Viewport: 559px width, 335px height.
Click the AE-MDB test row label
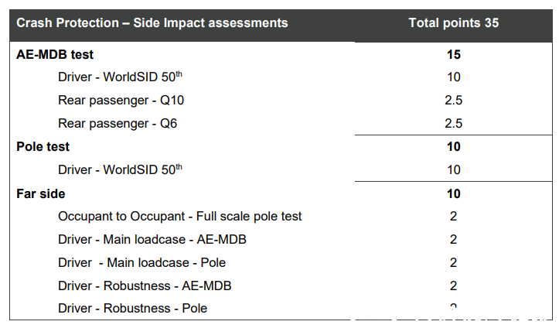55,54
